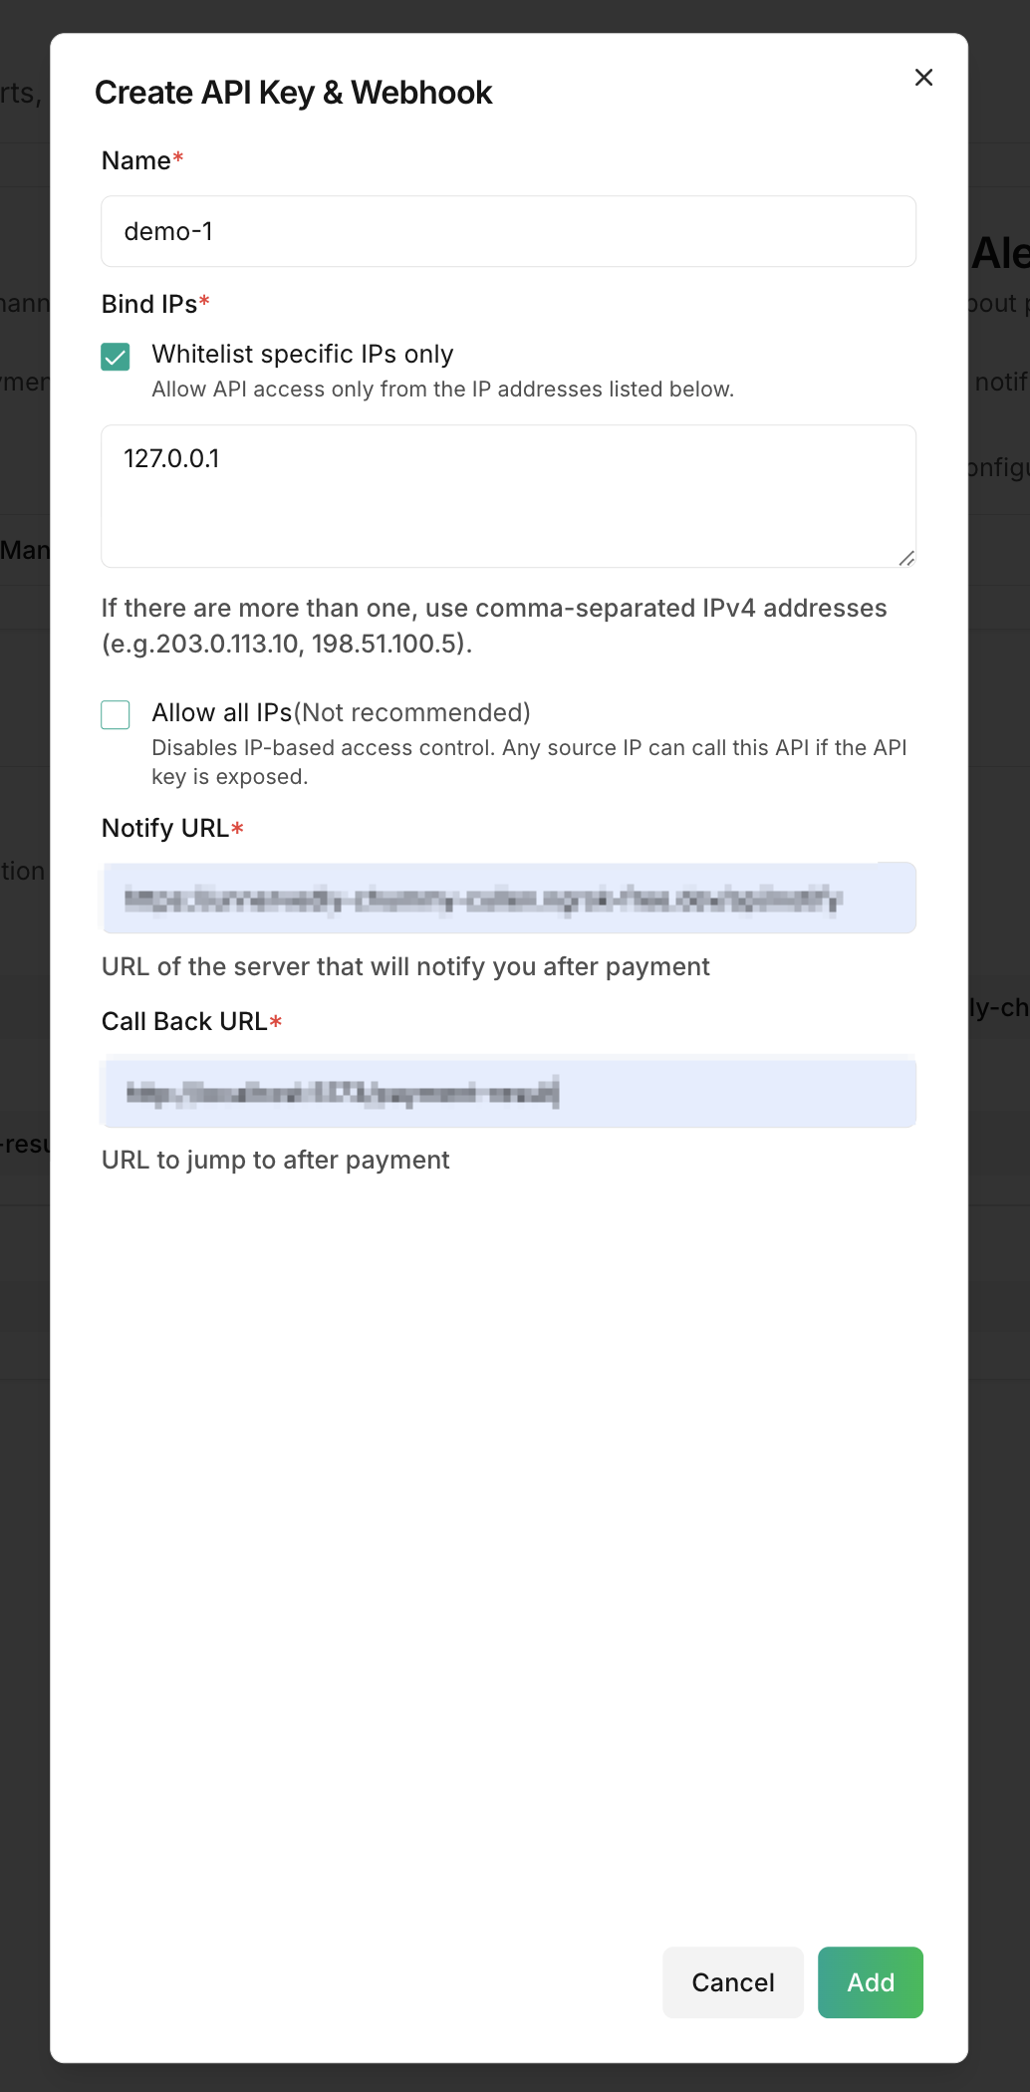Click the comma-separated IPv4 addresses hint text
This screenshot has height=2092, width=1030.
click(x=494, y=626)
